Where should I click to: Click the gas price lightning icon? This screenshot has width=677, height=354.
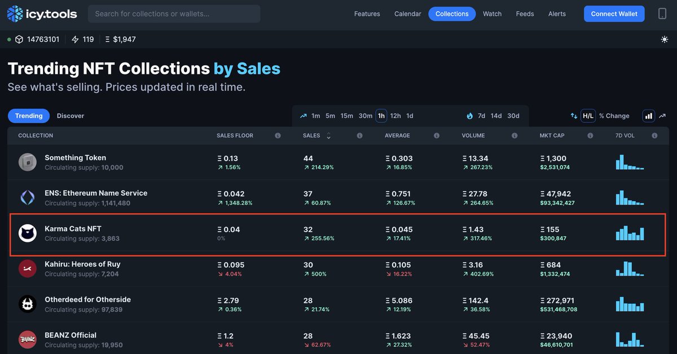pos(75,39)
